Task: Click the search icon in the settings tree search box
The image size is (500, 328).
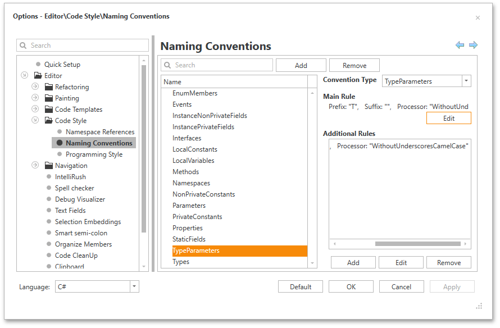Action: tap(22, 45)
